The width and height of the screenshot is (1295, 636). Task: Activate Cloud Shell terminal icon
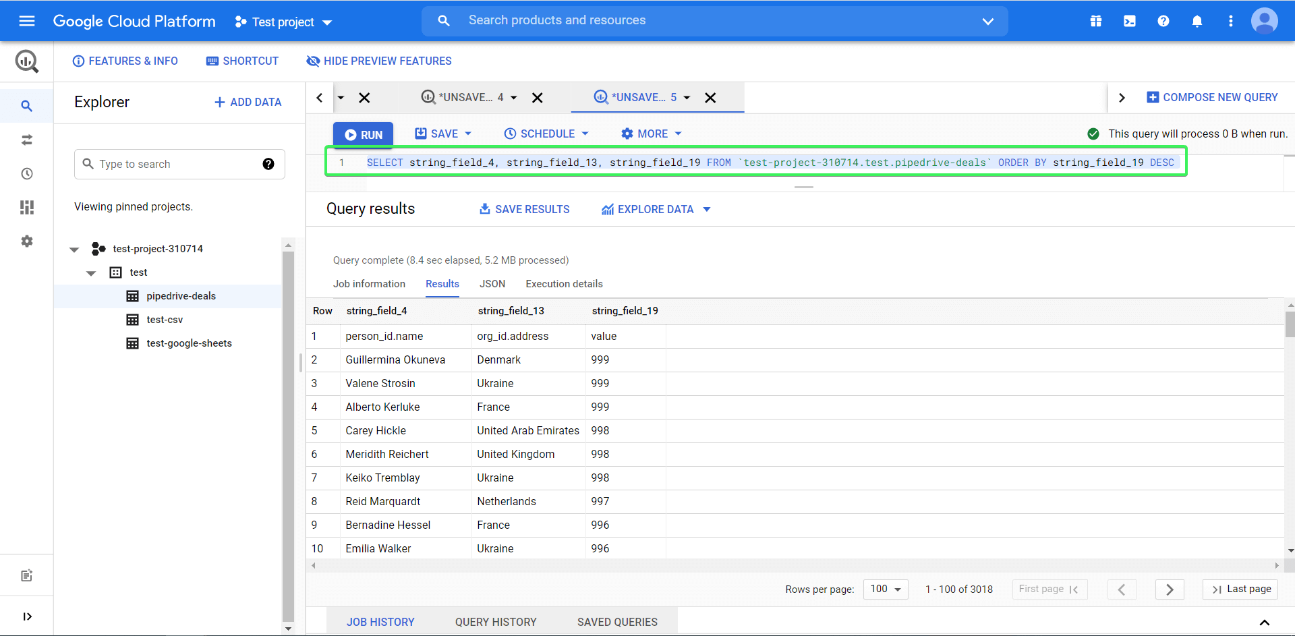click(x=1130, y=21)
